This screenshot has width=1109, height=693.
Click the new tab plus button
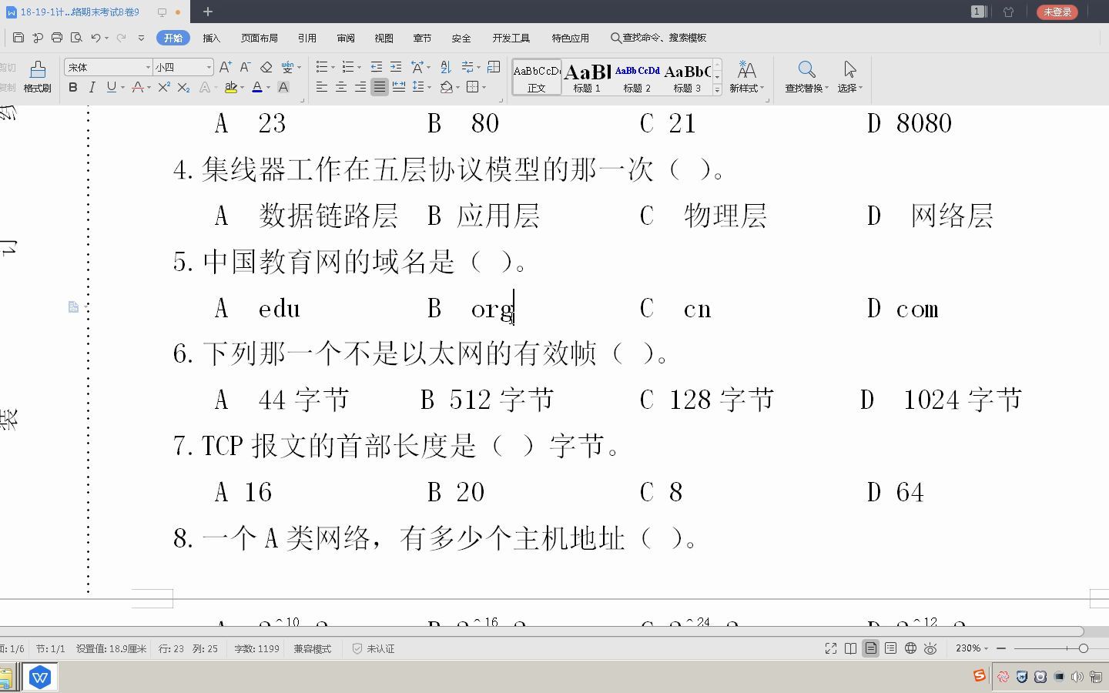pyautogui.click(x=207, y=12)
